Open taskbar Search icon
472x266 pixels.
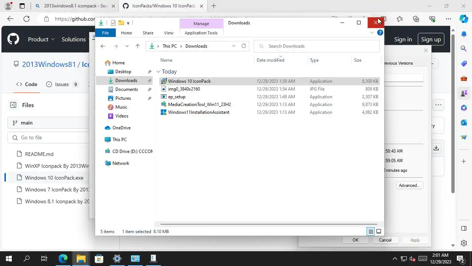(27, 259)
